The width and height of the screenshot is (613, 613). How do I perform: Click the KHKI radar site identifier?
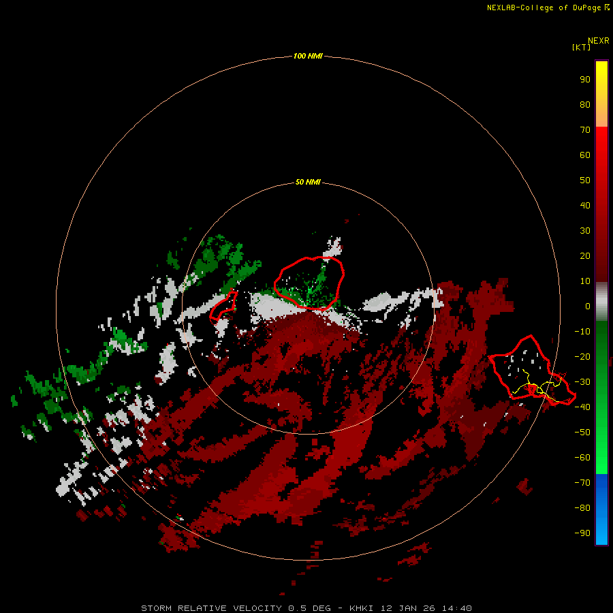(x=361, y=608)
